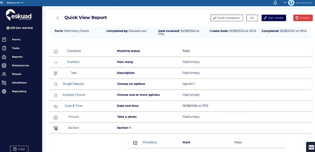This screenshot has width=315, height=152.
Task: Open the Datasources menu item
Action: click(x=20, y=65)
